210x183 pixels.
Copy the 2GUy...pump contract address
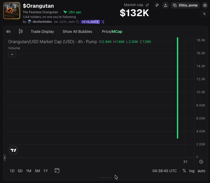[185, 5]
